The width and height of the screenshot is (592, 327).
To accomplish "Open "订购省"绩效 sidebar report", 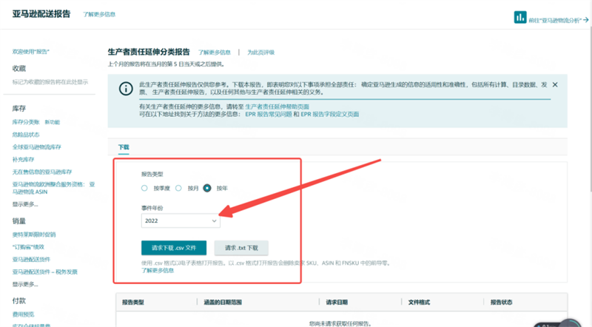I will pyautogui.click(x=28, y=247).
